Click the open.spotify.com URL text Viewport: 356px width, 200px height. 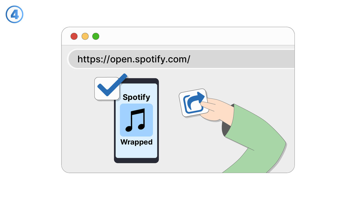134,59
